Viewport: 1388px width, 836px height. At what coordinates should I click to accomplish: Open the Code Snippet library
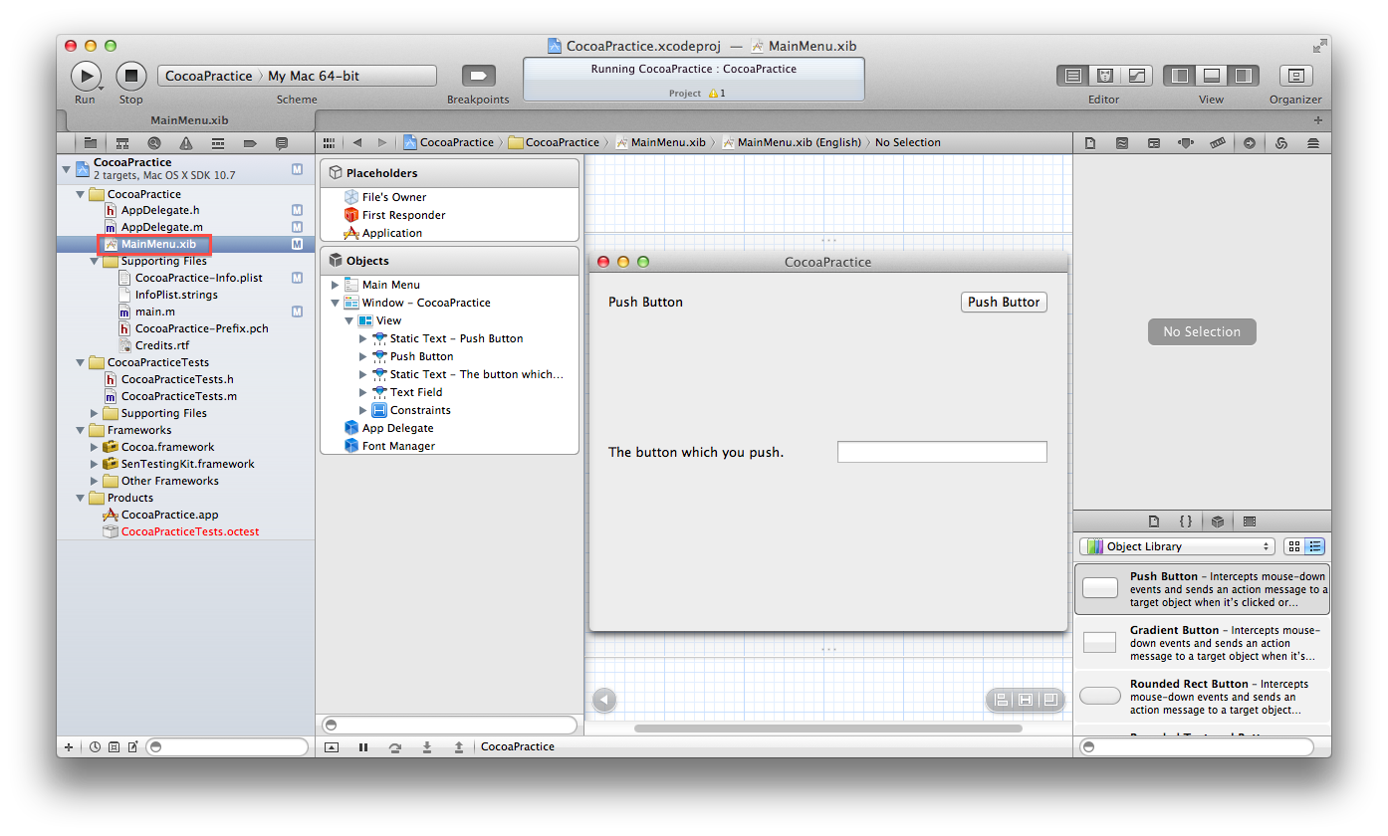(1186, 521)
